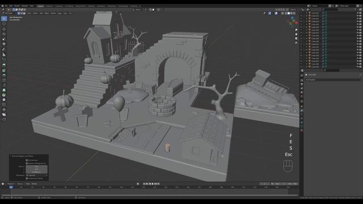Toggle show gizmos button

pyautogui.click(x=270, y=14)
